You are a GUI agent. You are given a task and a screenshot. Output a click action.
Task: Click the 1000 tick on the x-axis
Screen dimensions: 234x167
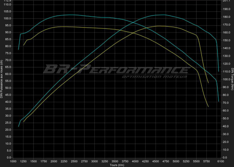point(13,161)
